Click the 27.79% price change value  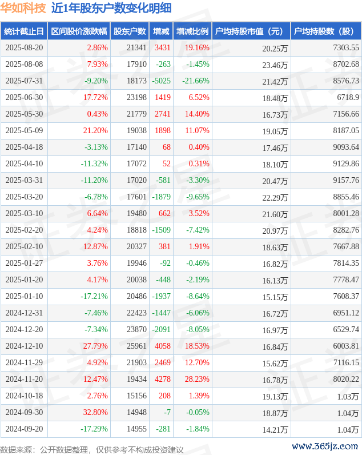(x=95, y=346)
